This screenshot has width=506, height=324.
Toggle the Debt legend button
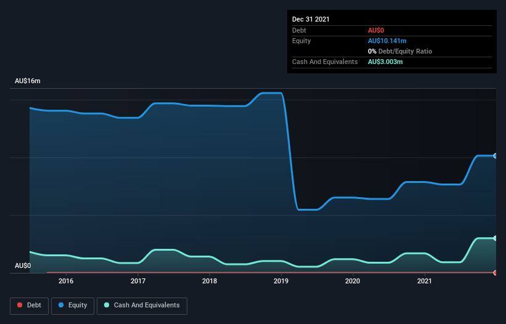(29, 306)
